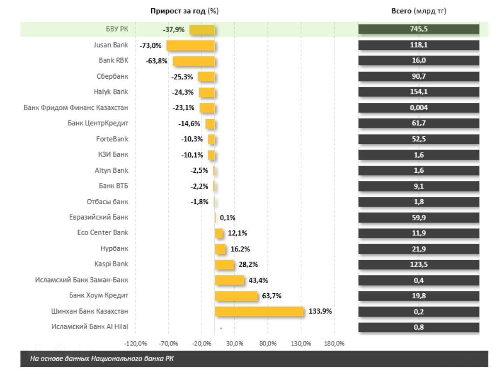This screenshot has height=377, width=500.
Task: Select the -73,0% data label
Action: tap(150, 46)
